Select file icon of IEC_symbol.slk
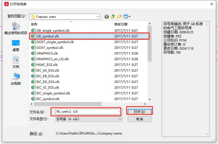This screenshot has height=144, width=218. coord(33,99)
